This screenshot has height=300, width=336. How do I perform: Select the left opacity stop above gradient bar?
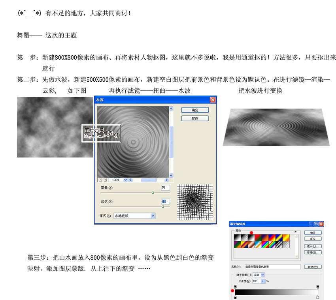tap(235, 287)
